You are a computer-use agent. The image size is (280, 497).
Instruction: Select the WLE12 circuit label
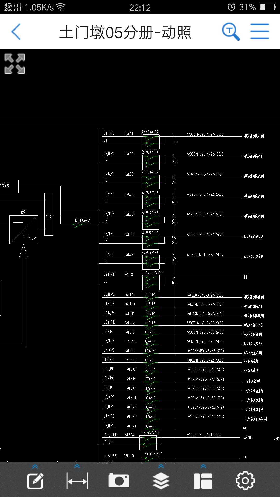pos(130,323)
